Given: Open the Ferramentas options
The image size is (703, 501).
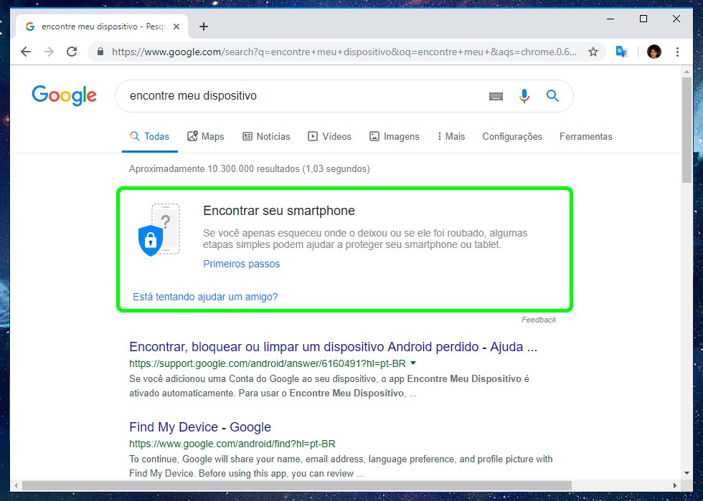Looking at the screenshot, I should click(585, 136).
